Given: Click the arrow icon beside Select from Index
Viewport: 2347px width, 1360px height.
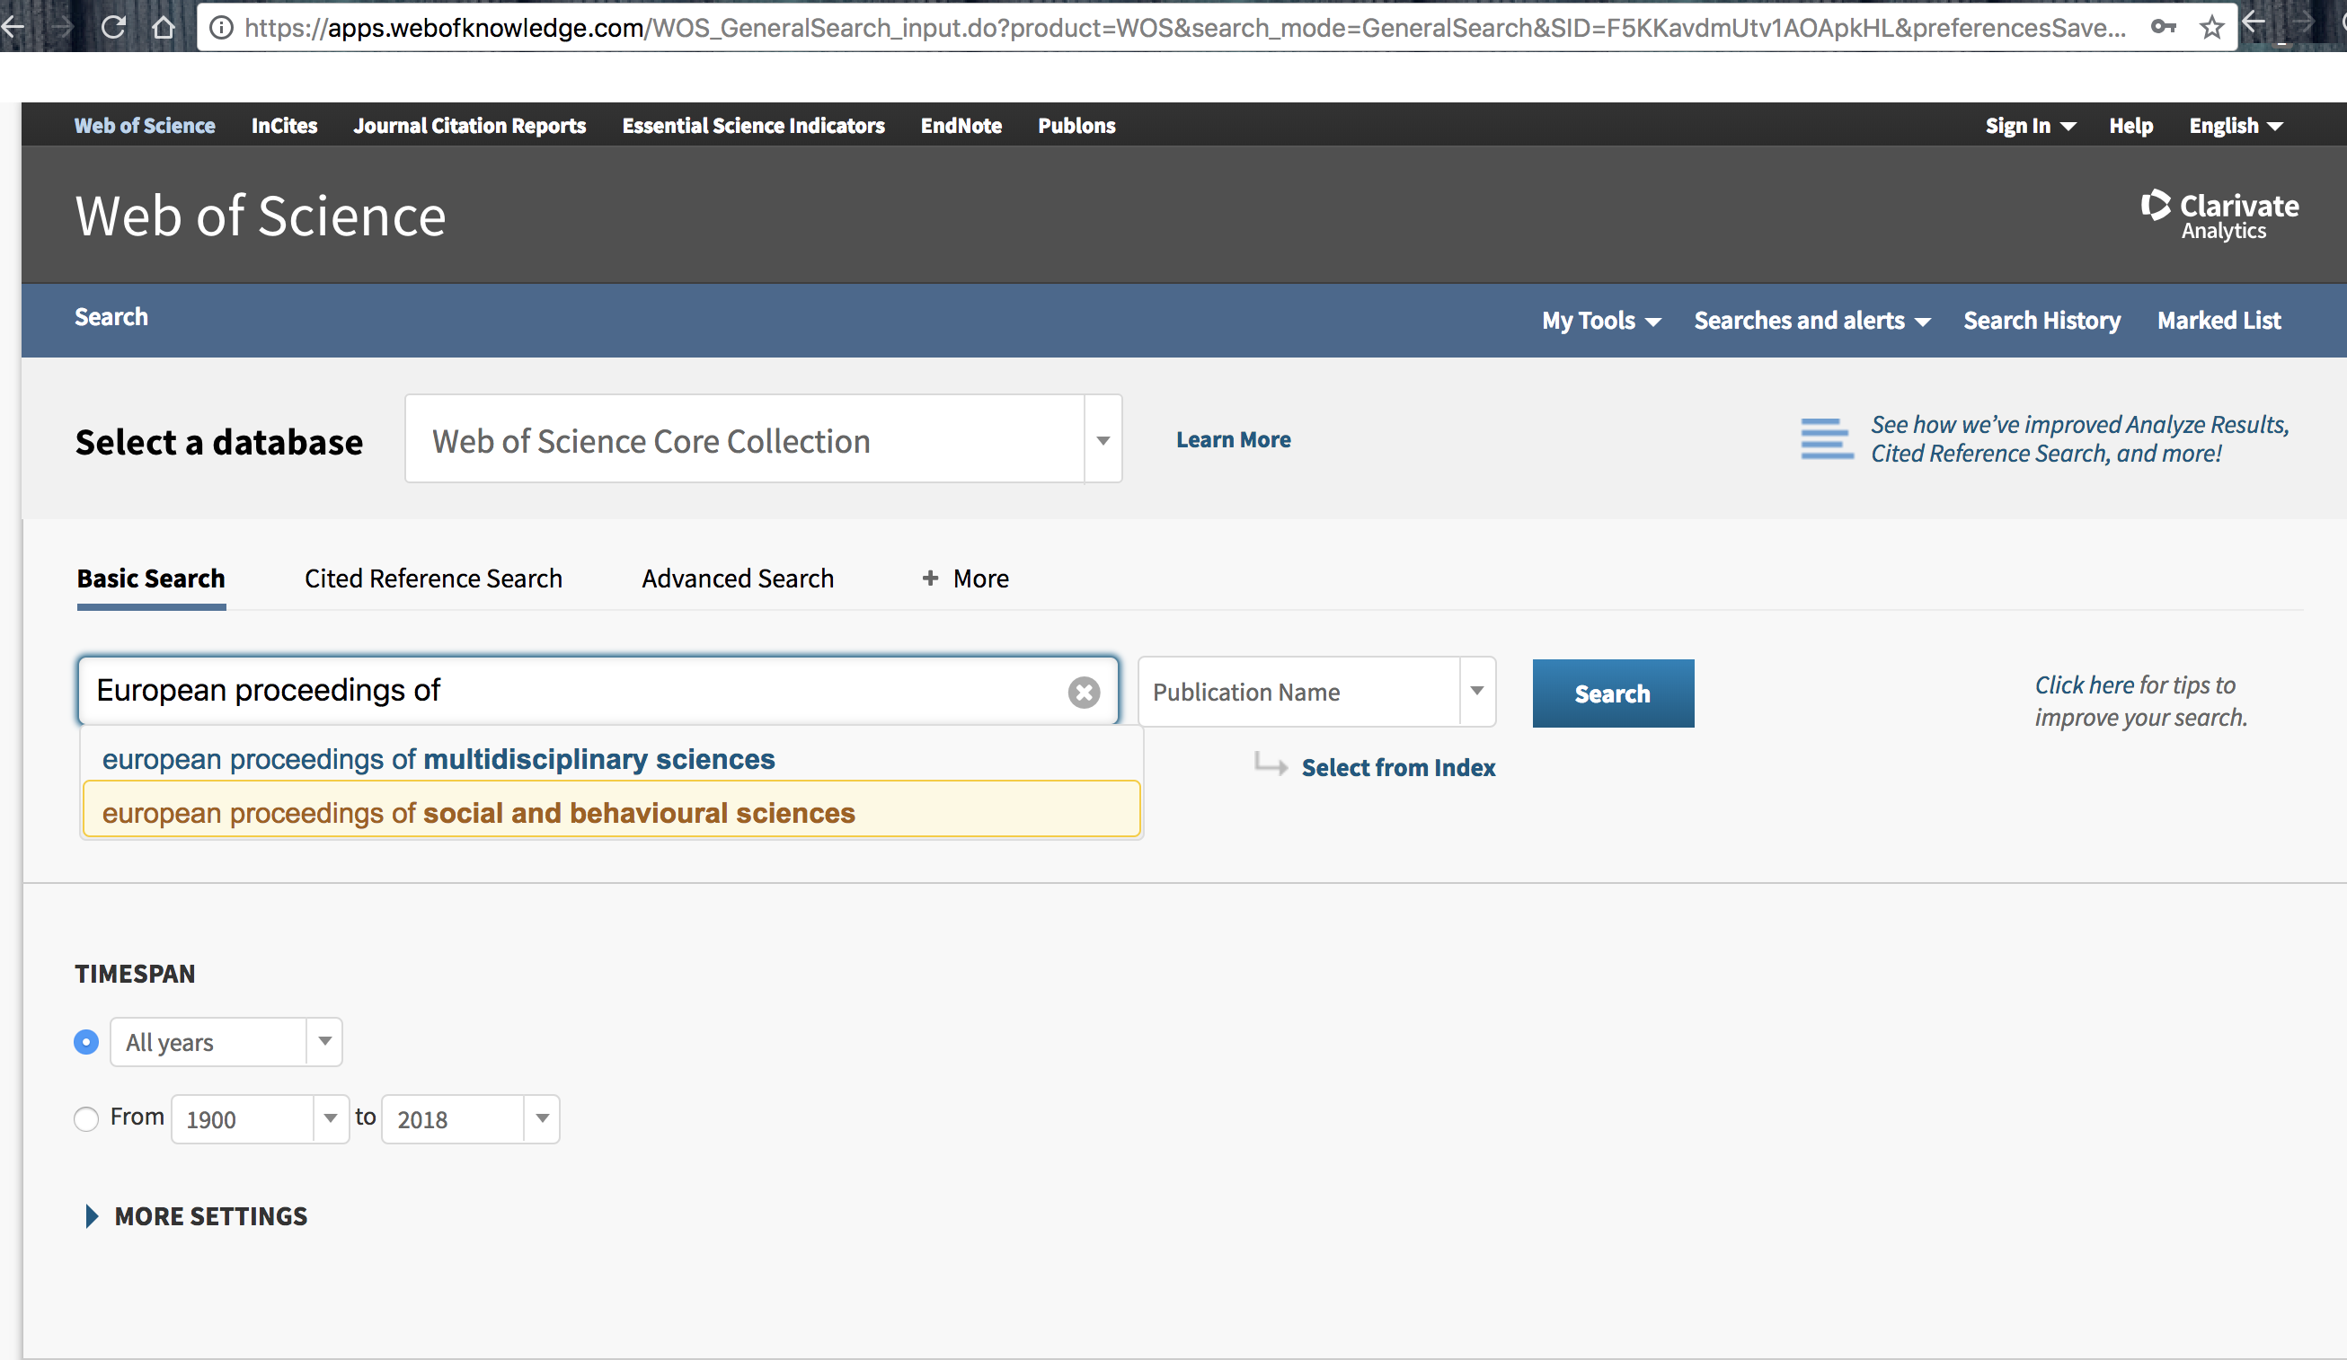Looking at the screenshot, I should click(1271, 765).
